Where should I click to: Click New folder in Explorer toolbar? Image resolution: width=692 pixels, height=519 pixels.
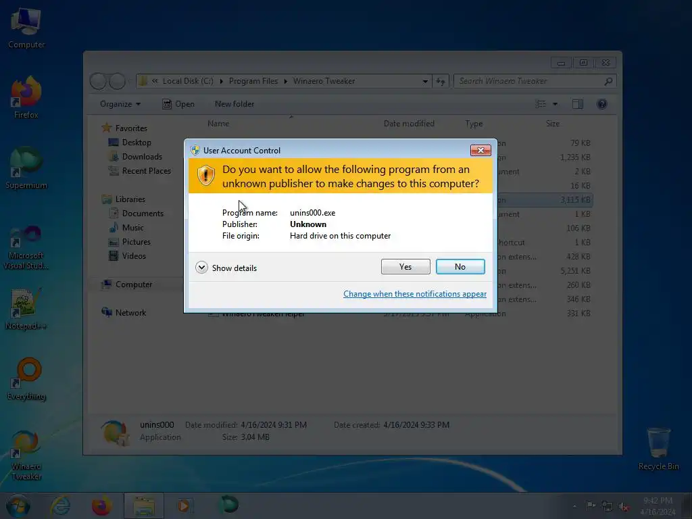coord(234,104)
